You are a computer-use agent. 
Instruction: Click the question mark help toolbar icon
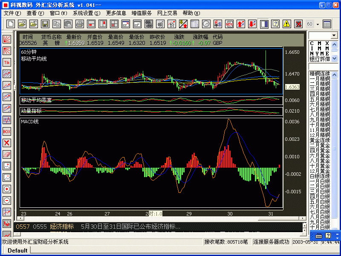click(x=275, y=24)
